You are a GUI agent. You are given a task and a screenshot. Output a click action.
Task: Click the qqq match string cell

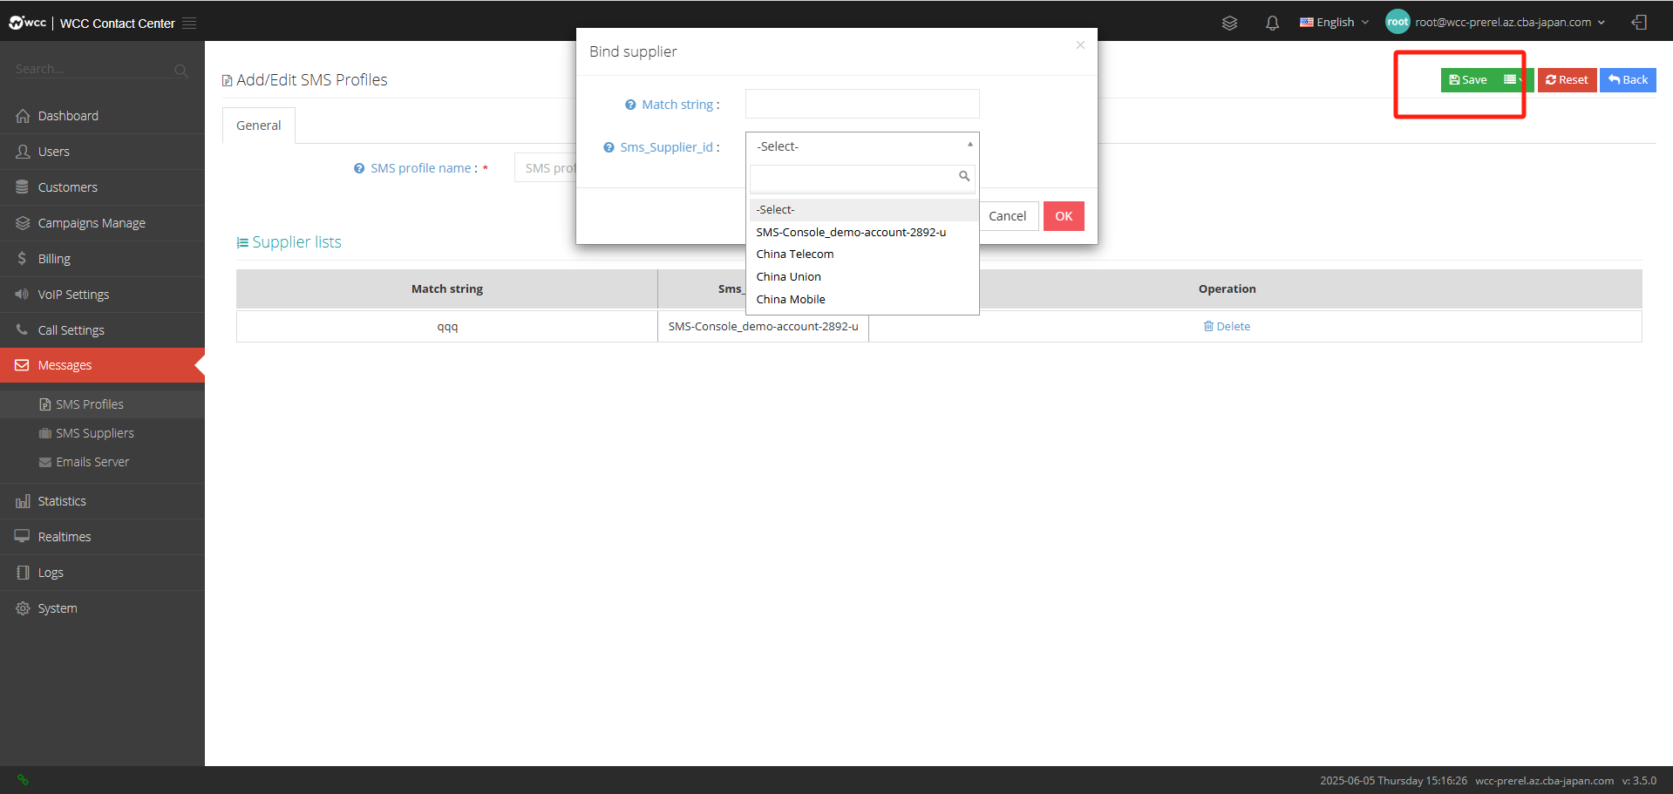(447, 327)
